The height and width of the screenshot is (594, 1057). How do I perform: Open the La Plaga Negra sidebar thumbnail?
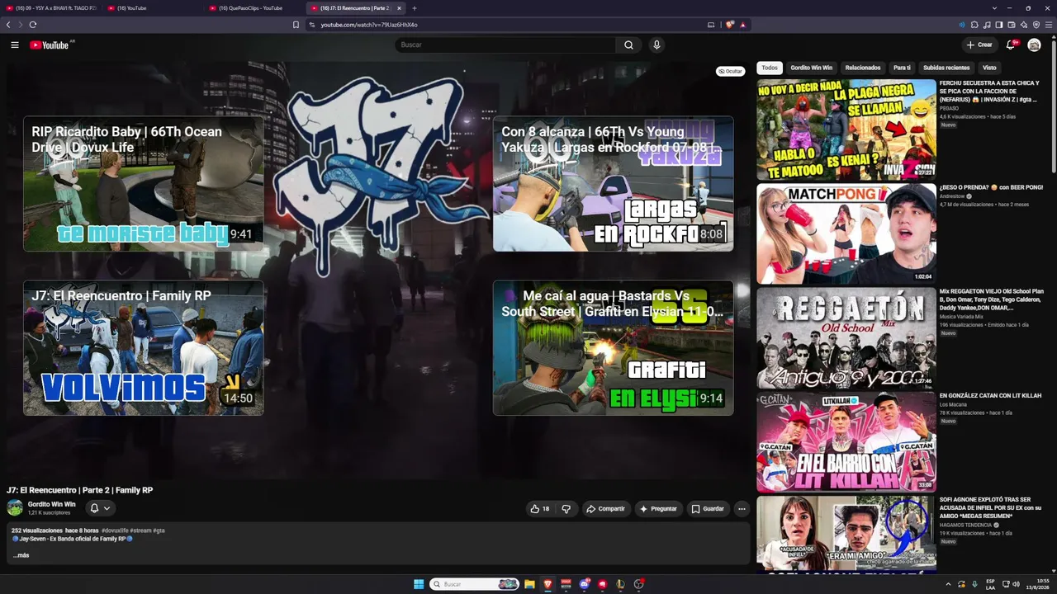click(846, 130)
